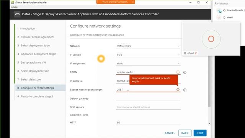The width and height of the screenshot is (245, 138).
Task: Open Ready to complete stage 1 step
Action: (35, 97)
